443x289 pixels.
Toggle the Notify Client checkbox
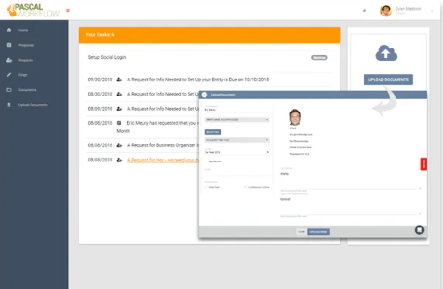coord(206,187)
